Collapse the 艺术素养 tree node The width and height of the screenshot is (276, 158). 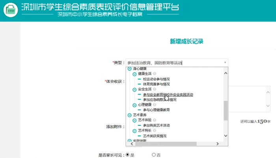point(129,115)
